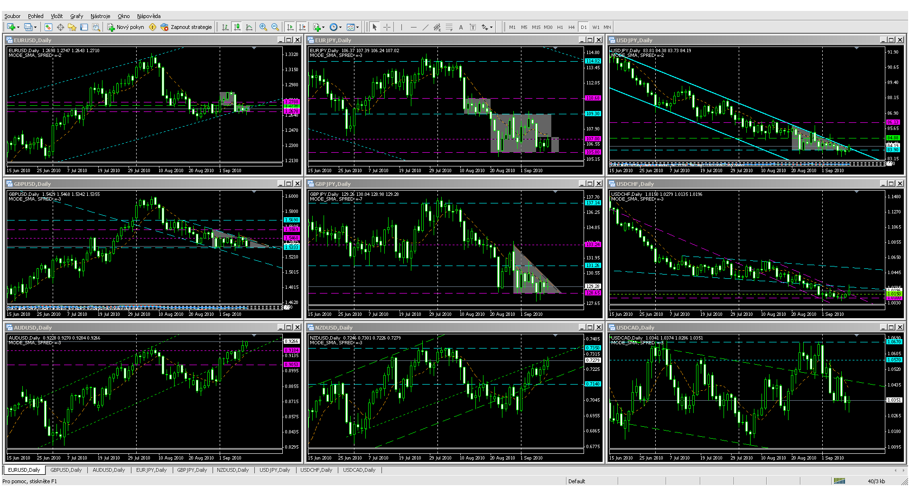Open the Data Window crosshair-target icon
The width and height of the screenshot is (910, 487).
coord(60,27)
